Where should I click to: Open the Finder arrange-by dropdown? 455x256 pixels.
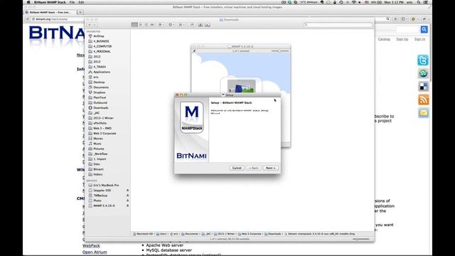pos(182,25)
